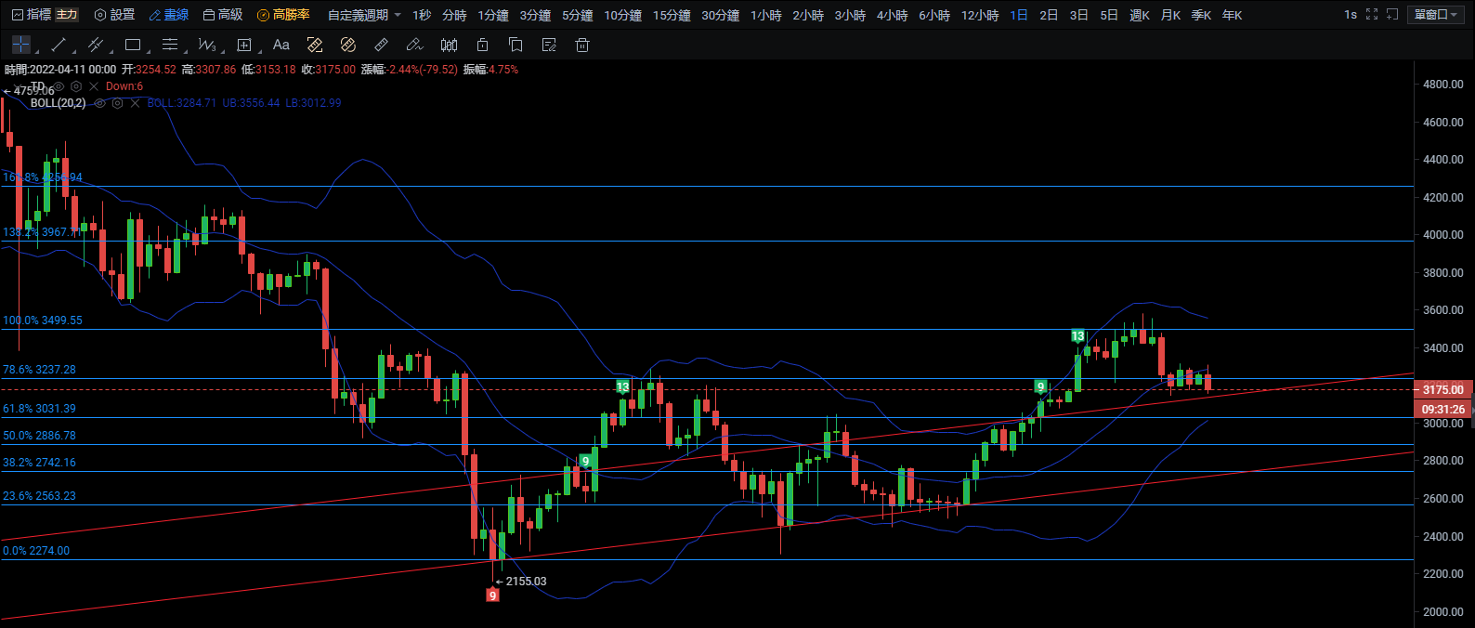Click the 高勝率 button
The width and height of the screenshot is (1475, 628).
point(283,15)
